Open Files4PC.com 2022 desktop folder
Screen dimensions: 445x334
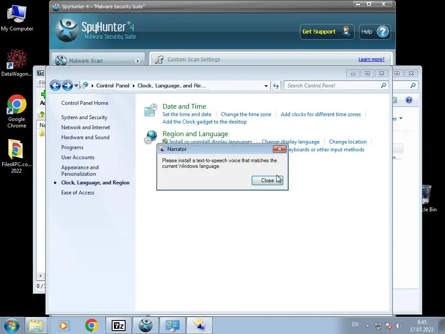point(16,156)
